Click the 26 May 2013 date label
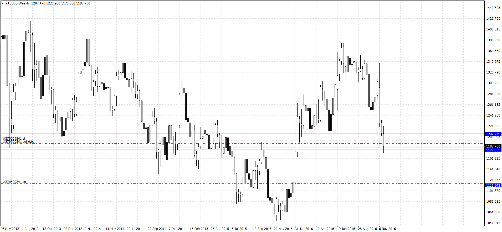 point(10,229)
